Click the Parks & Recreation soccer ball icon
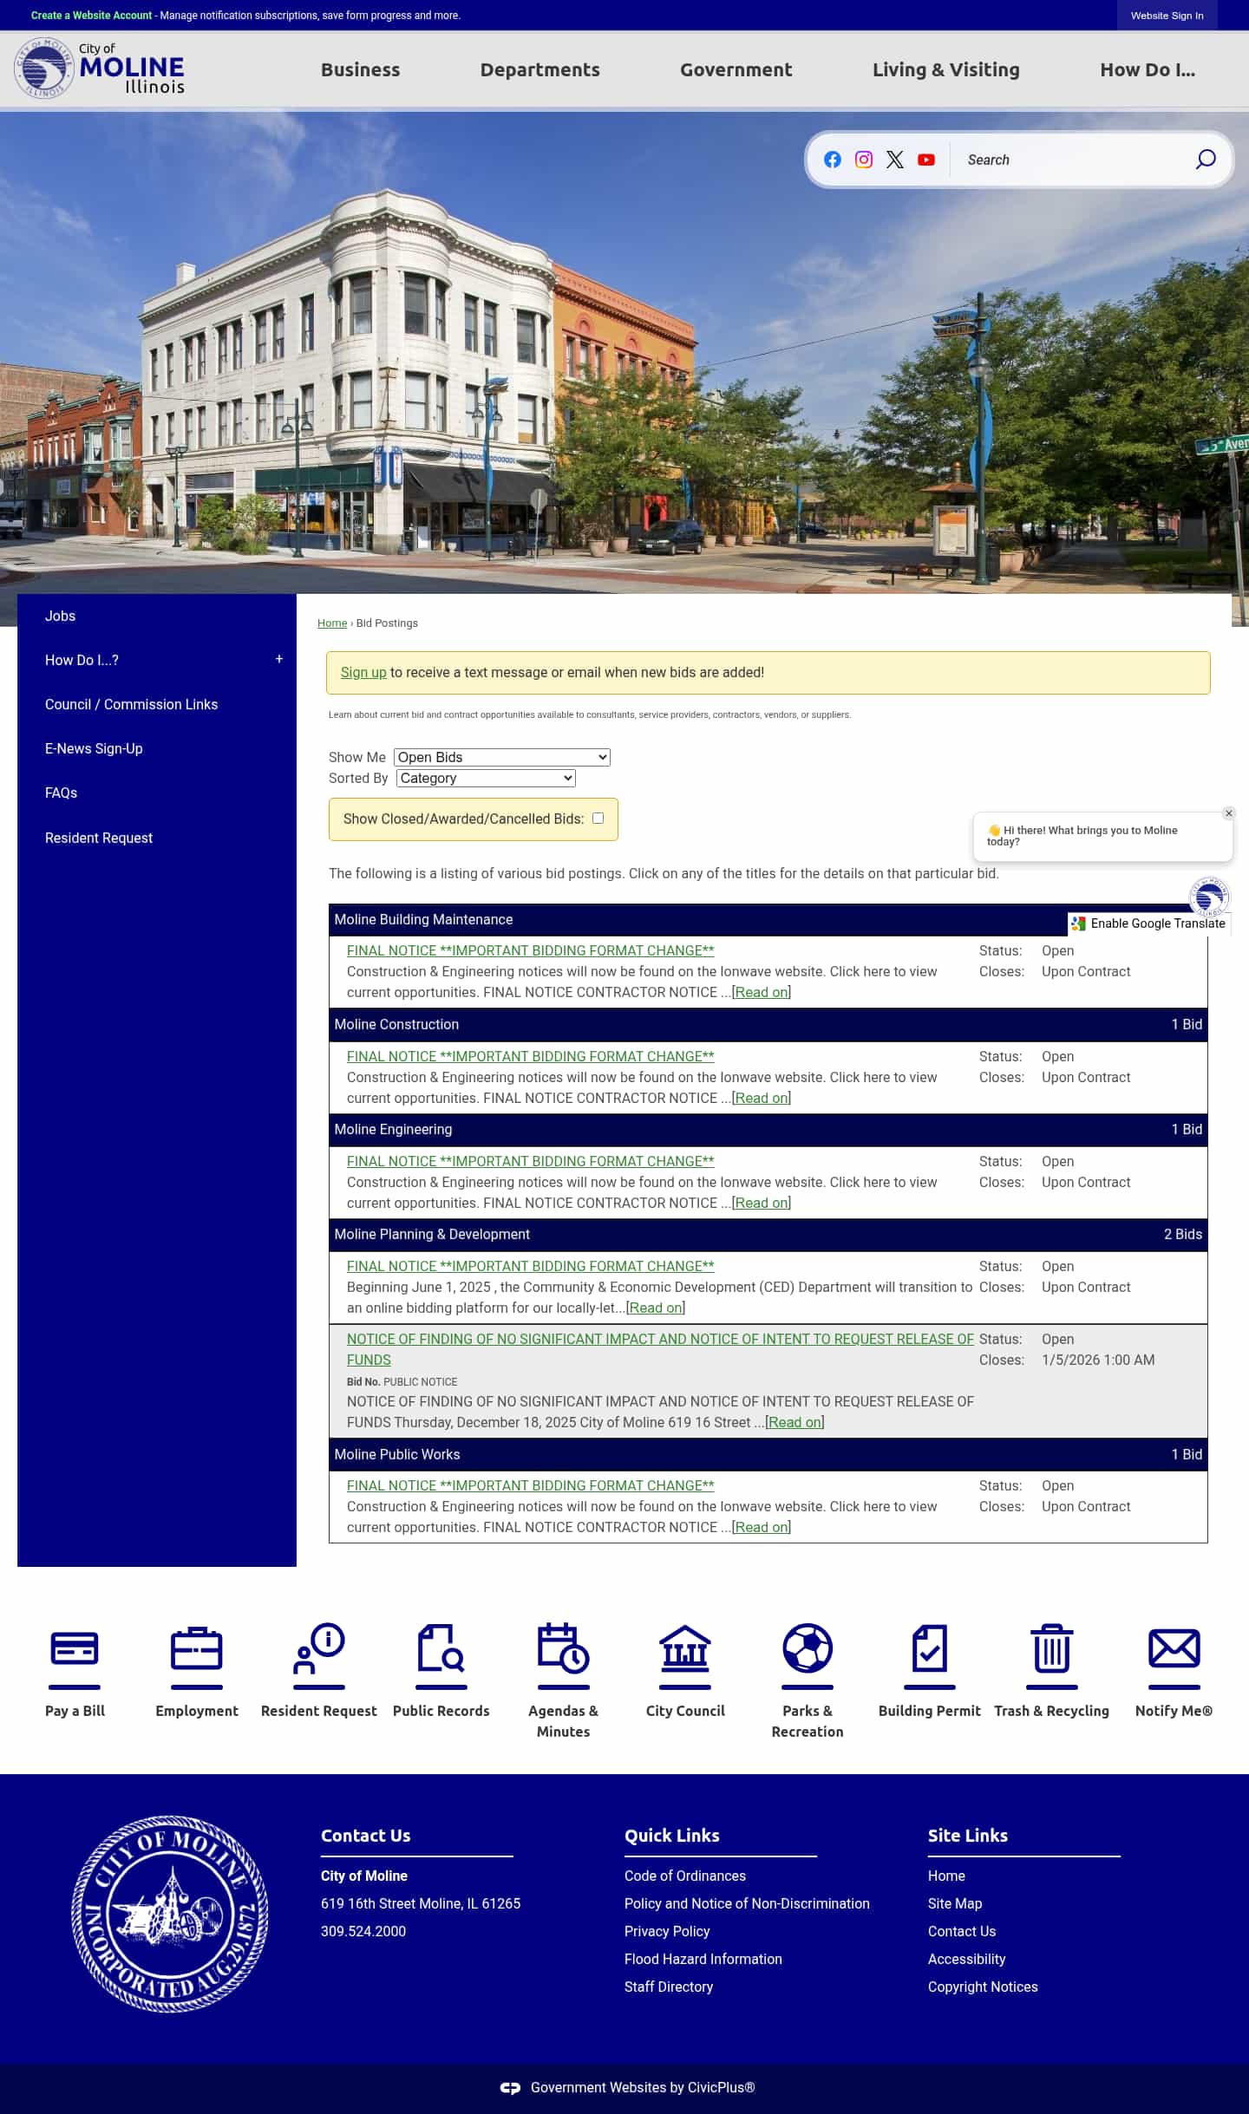The width and height of the screenshot is (1249, 2114). 808,1648
